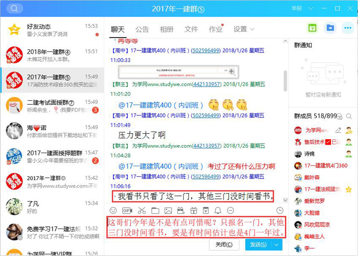Switch to the 文件 tab
This screenshot has width=358, height=256.
(191, 29)
